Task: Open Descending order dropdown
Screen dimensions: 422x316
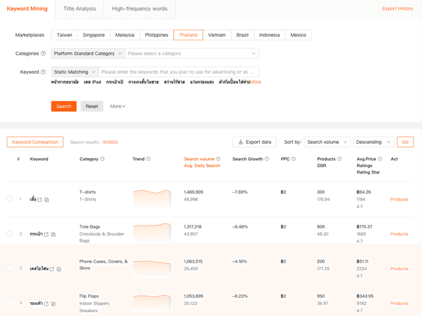Action: click(x=374, y=142)
